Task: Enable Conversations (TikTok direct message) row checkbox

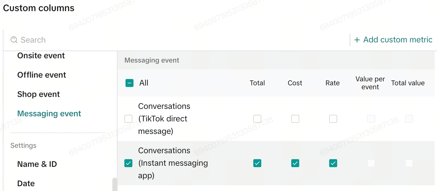Action: tap(128, 119)
